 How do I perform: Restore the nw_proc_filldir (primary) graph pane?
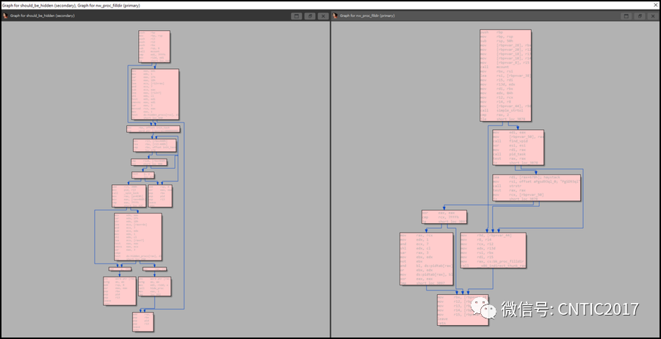[x=640, y=16]
